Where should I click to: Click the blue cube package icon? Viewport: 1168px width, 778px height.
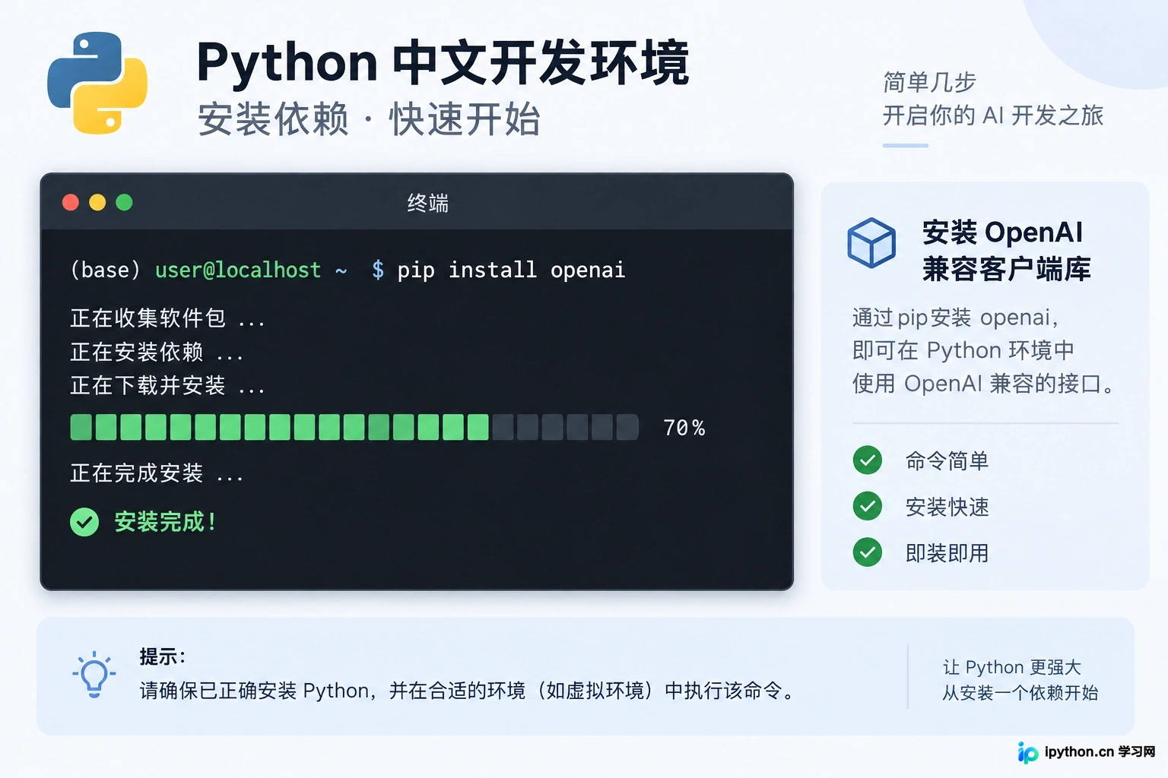(x=871, y=243)
